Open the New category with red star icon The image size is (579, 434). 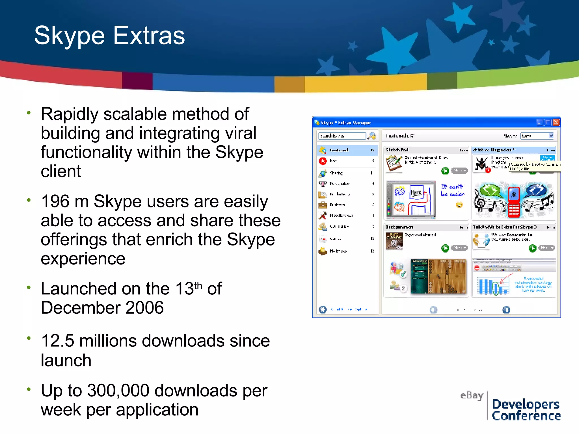pos(348,161)
